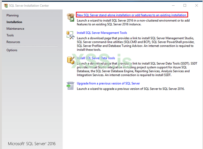Click the SQL Server Installation Center title bar icon
The image size is (203, 149).
click(x=6, y=6)
